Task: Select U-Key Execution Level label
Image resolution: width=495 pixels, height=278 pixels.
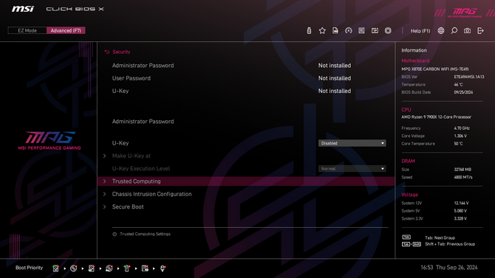Action: point(141,169)
